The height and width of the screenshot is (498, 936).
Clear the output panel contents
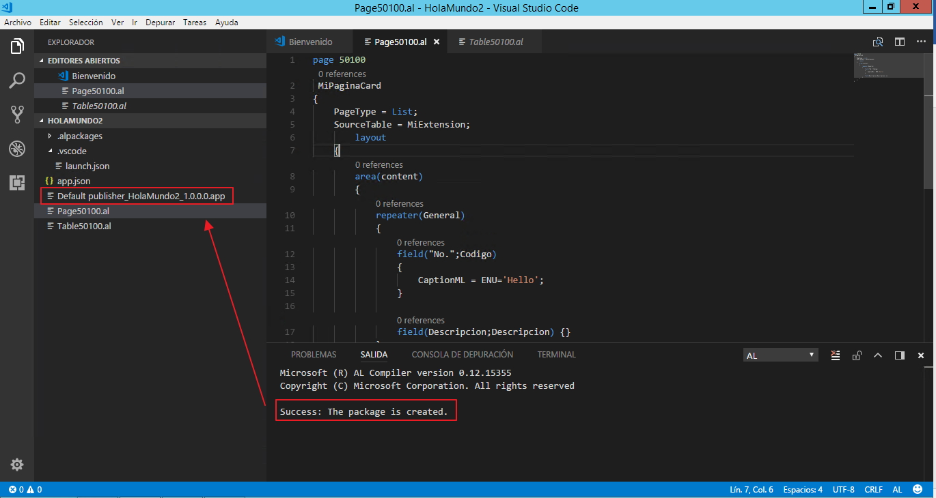[x=835, y=355]
